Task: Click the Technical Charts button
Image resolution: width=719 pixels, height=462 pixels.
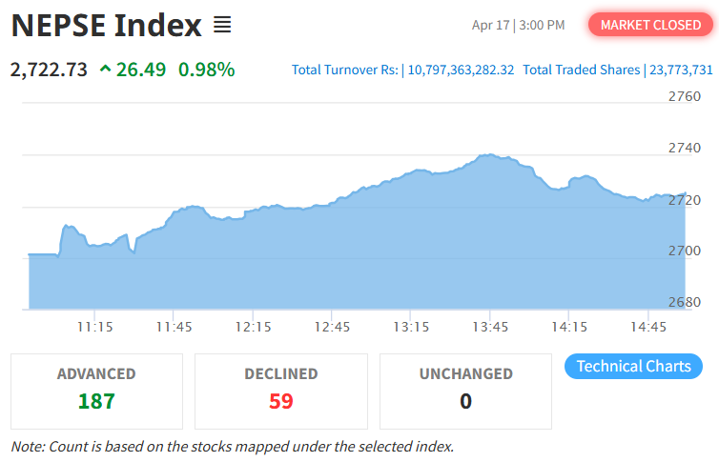Action: [633, 367]
